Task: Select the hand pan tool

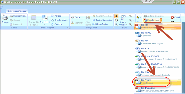Action: click(117, 20)
